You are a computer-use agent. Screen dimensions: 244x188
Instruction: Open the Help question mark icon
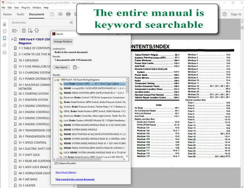coord(224,14)
